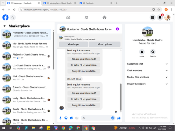Send lower "Sorry, it's not available." response

pos(84,105)
